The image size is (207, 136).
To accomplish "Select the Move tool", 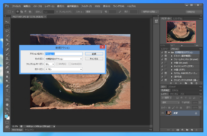I will [x=7, y=22].
